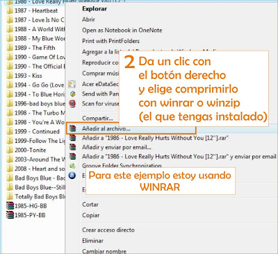Select the Bad Boys Blue - Bac... folder name
Image resolution: width=278 pixels, height=254 pixels.
(40, 178)
